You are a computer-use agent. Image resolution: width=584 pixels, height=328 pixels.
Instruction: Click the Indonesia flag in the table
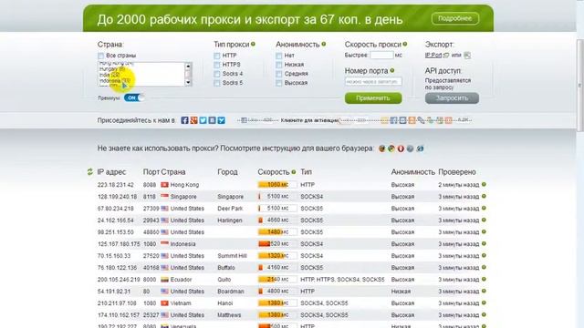[x=164, y=244]
